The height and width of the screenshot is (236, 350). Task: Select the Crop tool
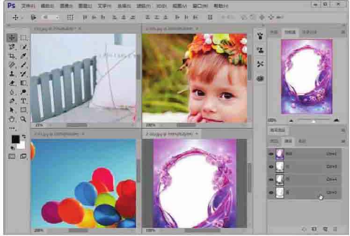13,56
